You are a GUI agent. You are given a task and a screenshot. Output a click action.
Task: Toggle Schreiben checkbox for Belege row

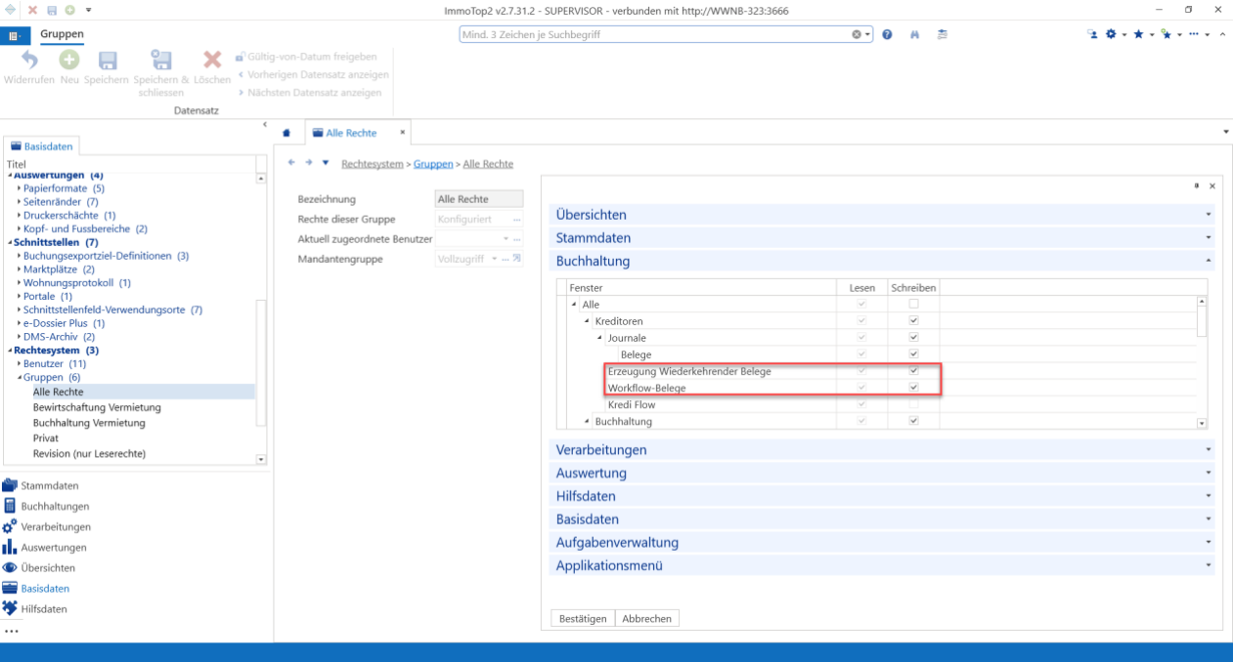point(913,354)
